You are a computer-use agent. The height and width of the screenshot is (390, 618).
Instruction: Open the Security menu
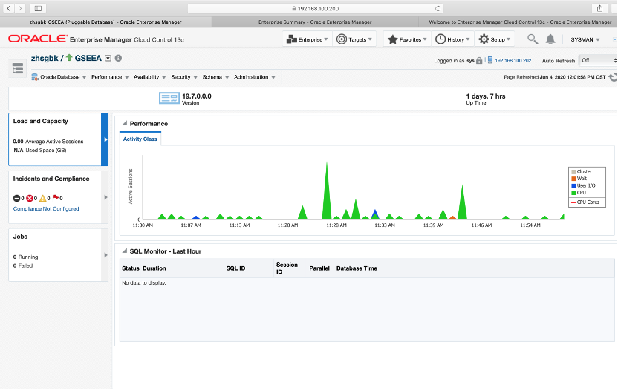[x=184, y=77]
